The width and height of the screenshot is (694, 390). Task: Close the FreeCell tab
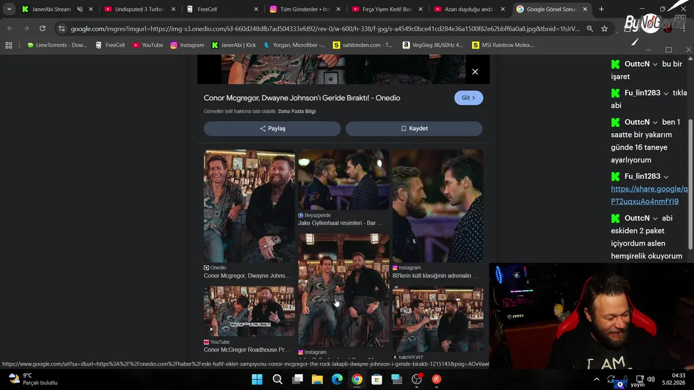256,9
